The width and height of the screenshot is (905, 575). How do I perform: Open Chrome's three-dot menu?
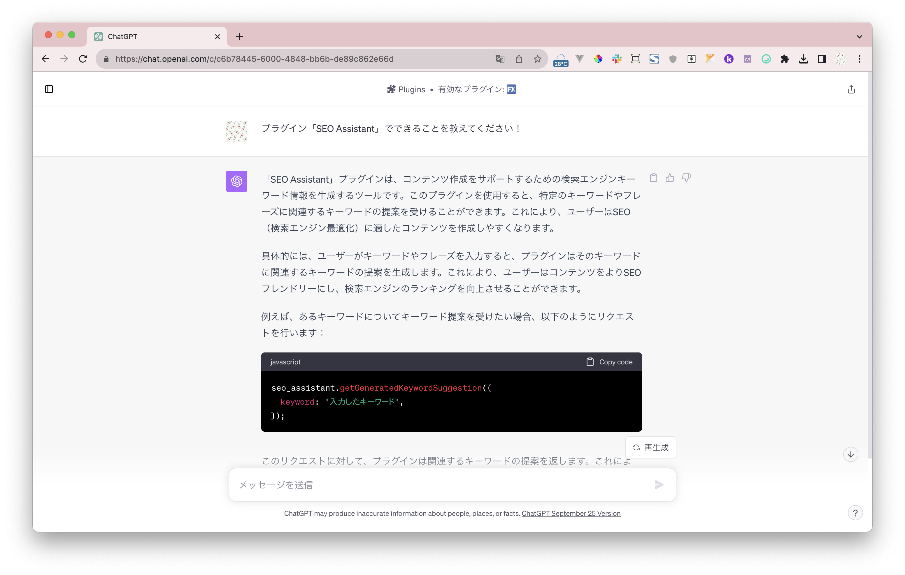pos(859,59)
